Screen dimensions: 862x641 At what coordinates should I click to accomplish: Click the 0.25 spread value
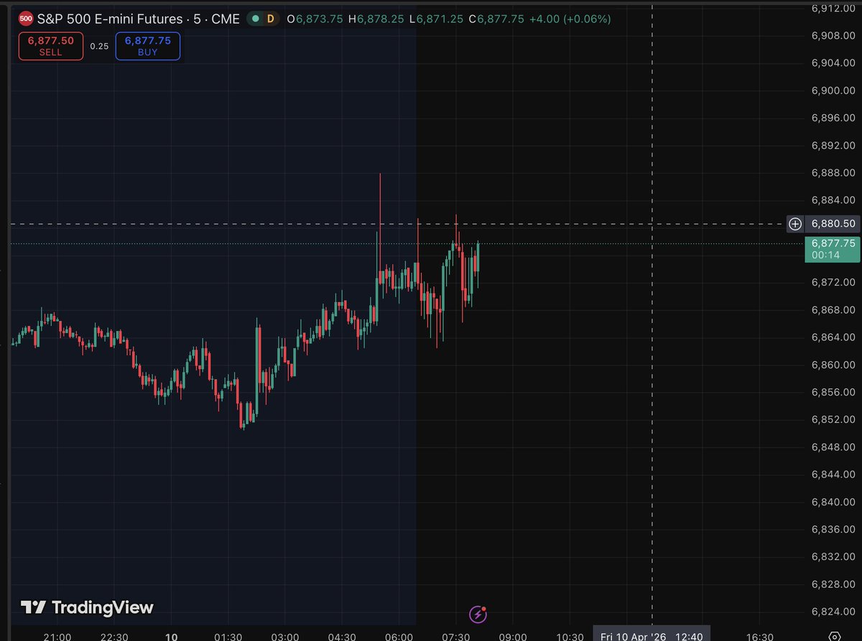tap(99, 46)
